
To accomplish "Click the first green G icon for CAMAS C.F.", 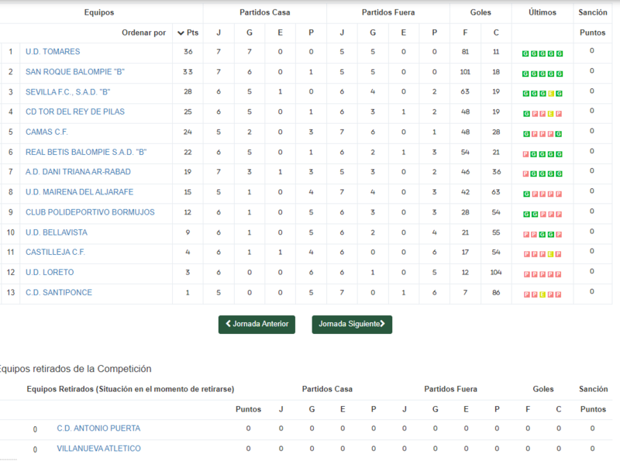I will coord(526,134).
